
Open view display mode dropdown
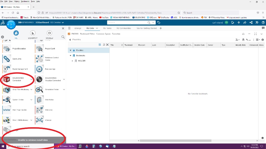258,40
